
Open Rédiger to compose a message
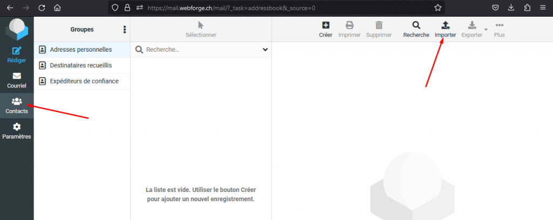(x=17, y=54)
